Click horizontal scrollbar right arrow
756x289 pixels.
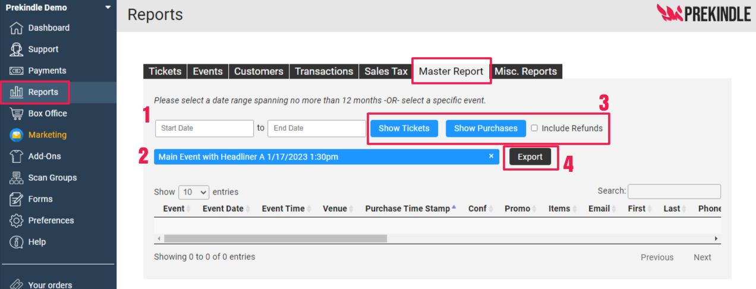[716, 238]
